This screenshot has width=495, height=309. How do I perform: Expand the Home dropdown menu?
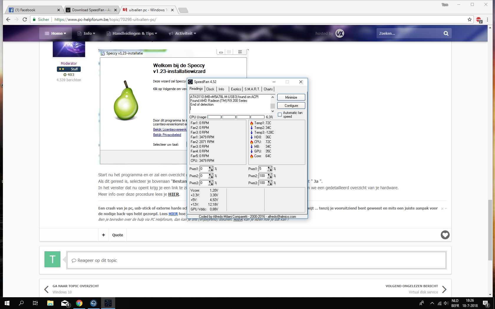55,33
